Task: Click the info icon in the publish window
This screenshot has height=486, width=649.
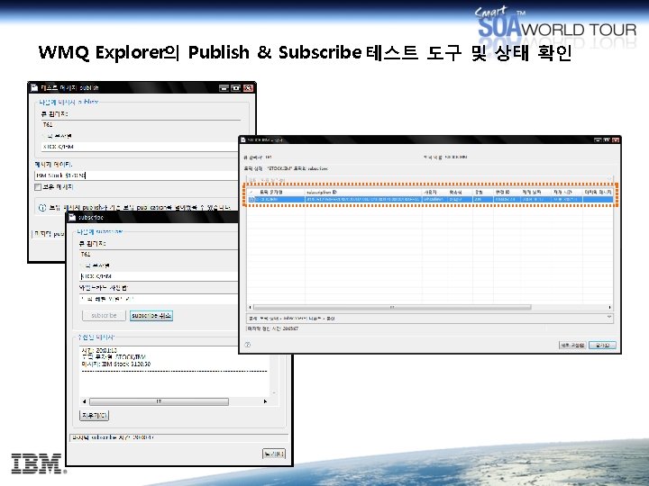Action: point(41,208)
